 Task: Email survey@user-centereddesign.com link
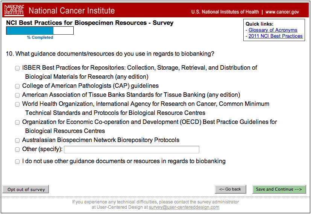(184, 207)
